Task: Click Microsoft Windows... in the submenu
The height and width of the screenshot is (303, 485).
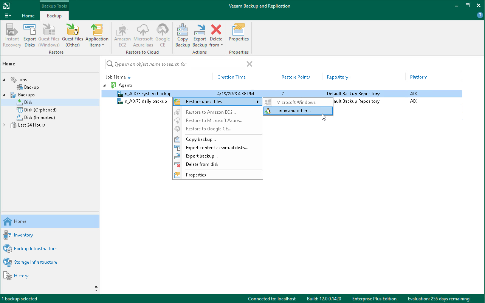Action: [298, 102]
